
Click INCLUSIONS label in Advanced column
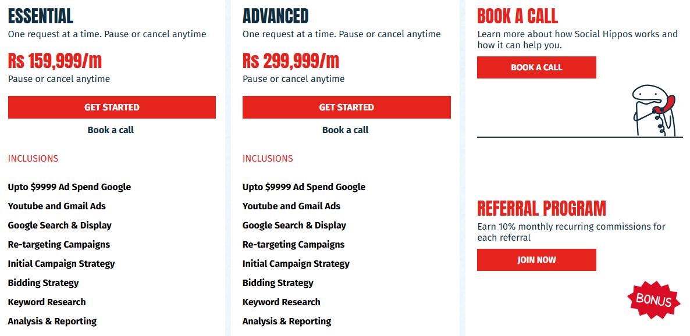click(x=268, y=159)
